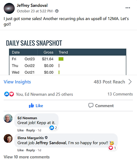The height and width of the screenshot is (161, 137).
Task: Click the group audience icon beside timestamp
Action: click(57, 11)
